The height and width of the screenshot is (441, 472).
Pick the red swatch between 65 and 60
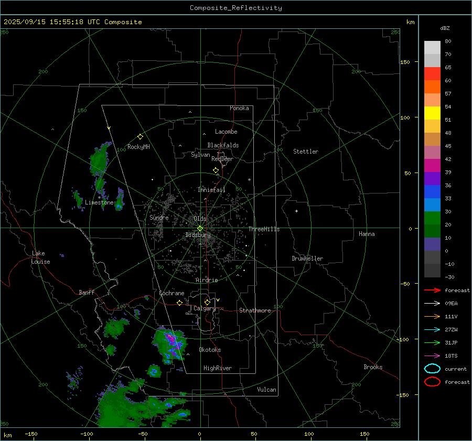click(x=432, y=74)
